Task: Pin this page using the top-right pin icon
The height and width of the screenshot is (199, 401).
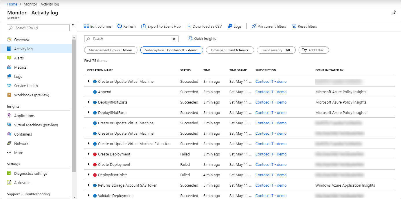Action: [x=394, y=13]
